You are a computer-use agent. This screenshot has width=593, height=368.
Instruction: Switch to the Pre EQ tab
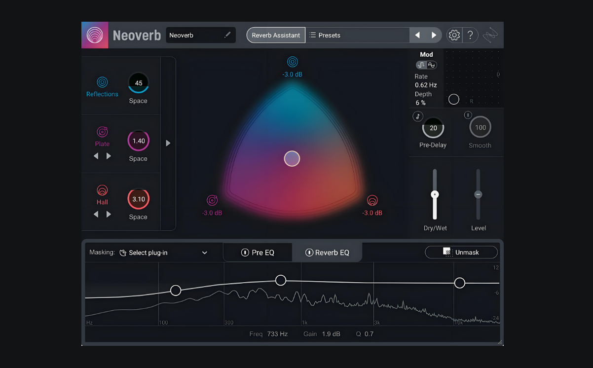pyautogui.click(x=258, y=253)
